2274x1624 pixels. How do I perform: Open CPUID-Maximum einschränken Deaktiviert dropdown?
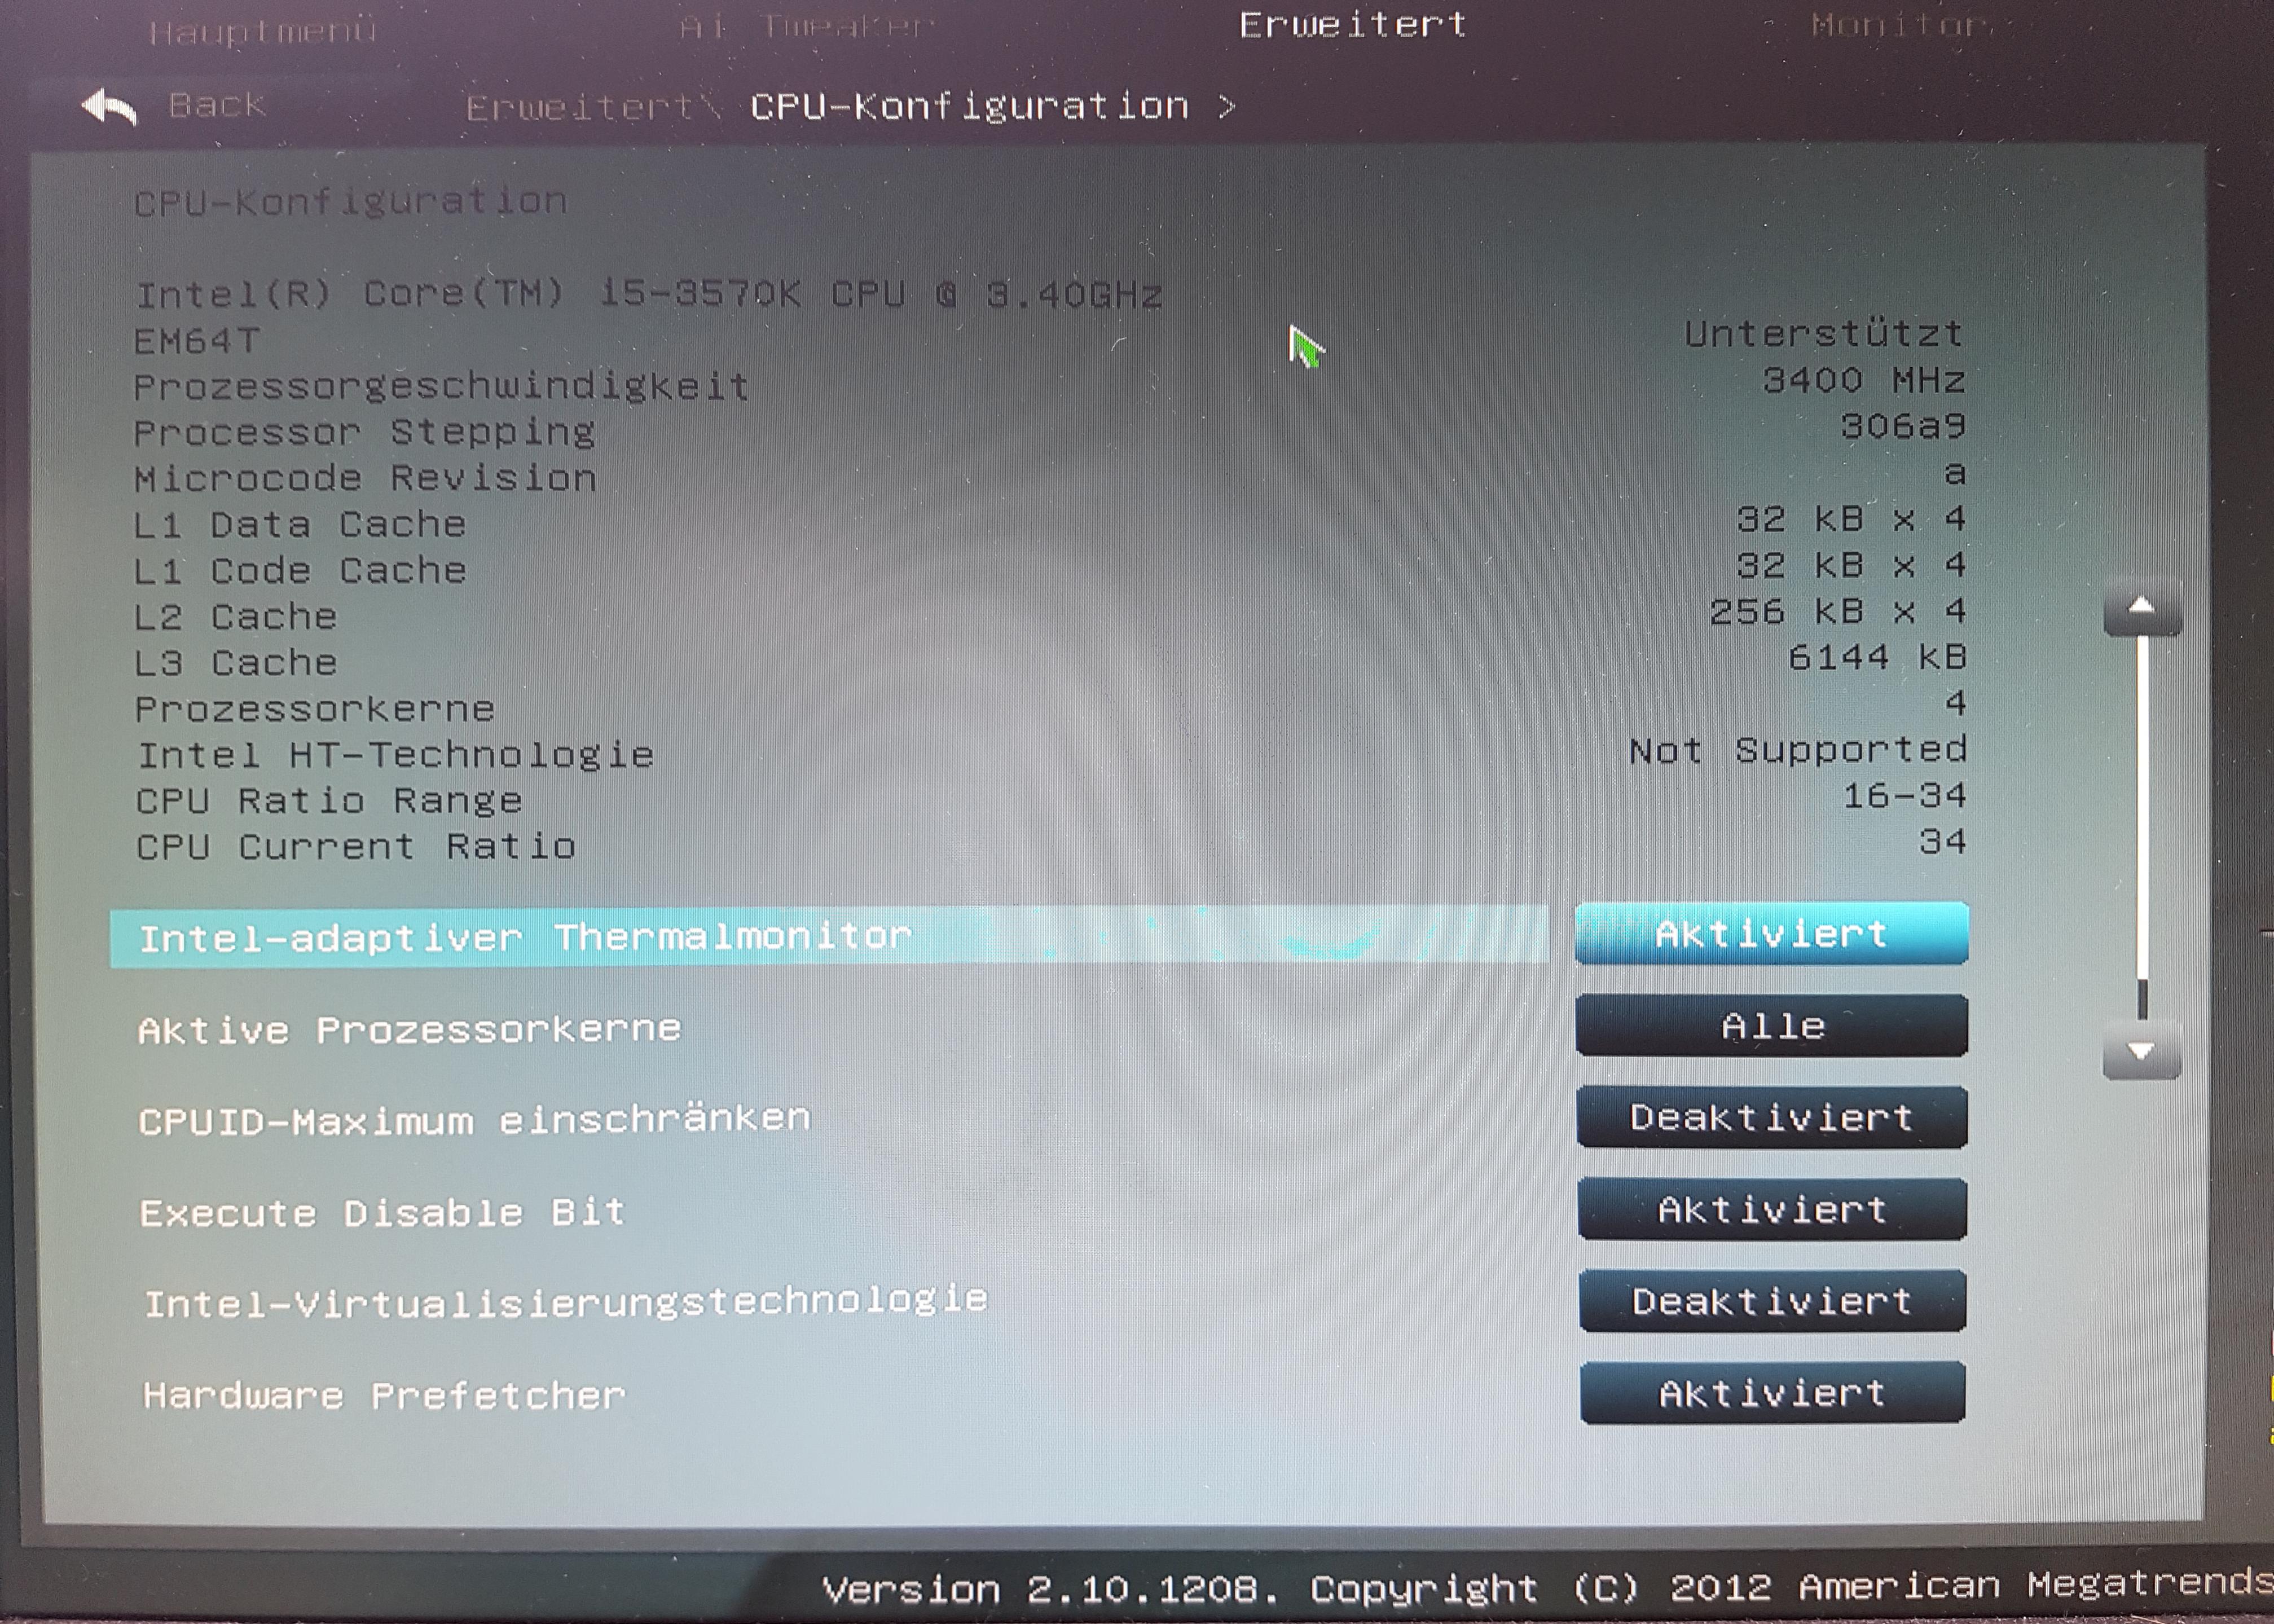1771,1117
